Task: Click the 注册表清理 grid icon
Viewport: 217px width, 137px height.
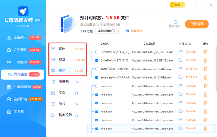Action: (x=9, y=87)
